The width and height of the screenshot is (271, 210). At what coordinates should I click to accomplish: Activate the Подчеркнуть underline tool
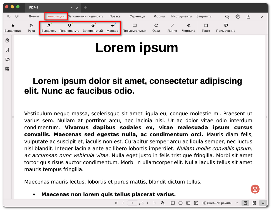(69, 28)
